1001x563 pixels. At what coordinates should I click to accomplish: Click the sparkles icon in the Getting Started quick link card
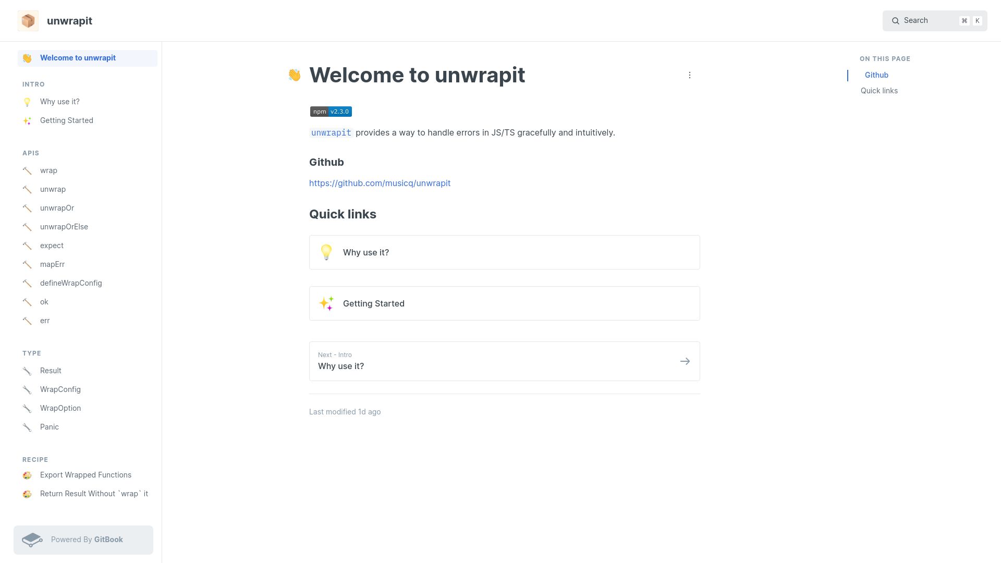(326, 303)
